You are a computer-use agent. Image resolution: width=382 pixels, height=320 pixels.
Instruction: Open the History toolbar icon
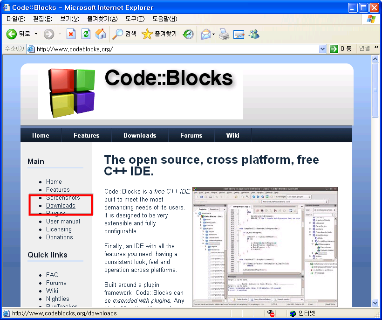188,34
